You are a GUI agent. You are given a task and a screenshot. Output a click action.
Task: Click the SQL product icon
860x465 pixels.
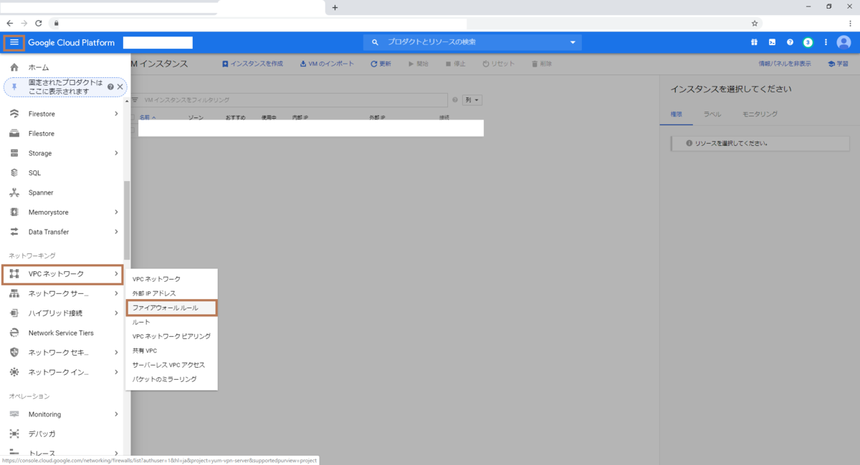tap(14, 173)
